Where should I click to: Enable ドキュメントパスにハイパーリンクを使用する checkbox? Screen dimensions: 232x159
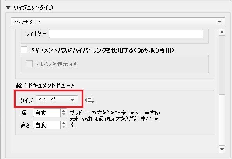tap(24, 50)
